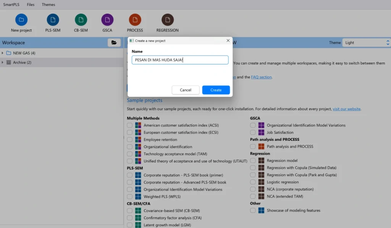Click the Sample projects heading

[145, 100]
